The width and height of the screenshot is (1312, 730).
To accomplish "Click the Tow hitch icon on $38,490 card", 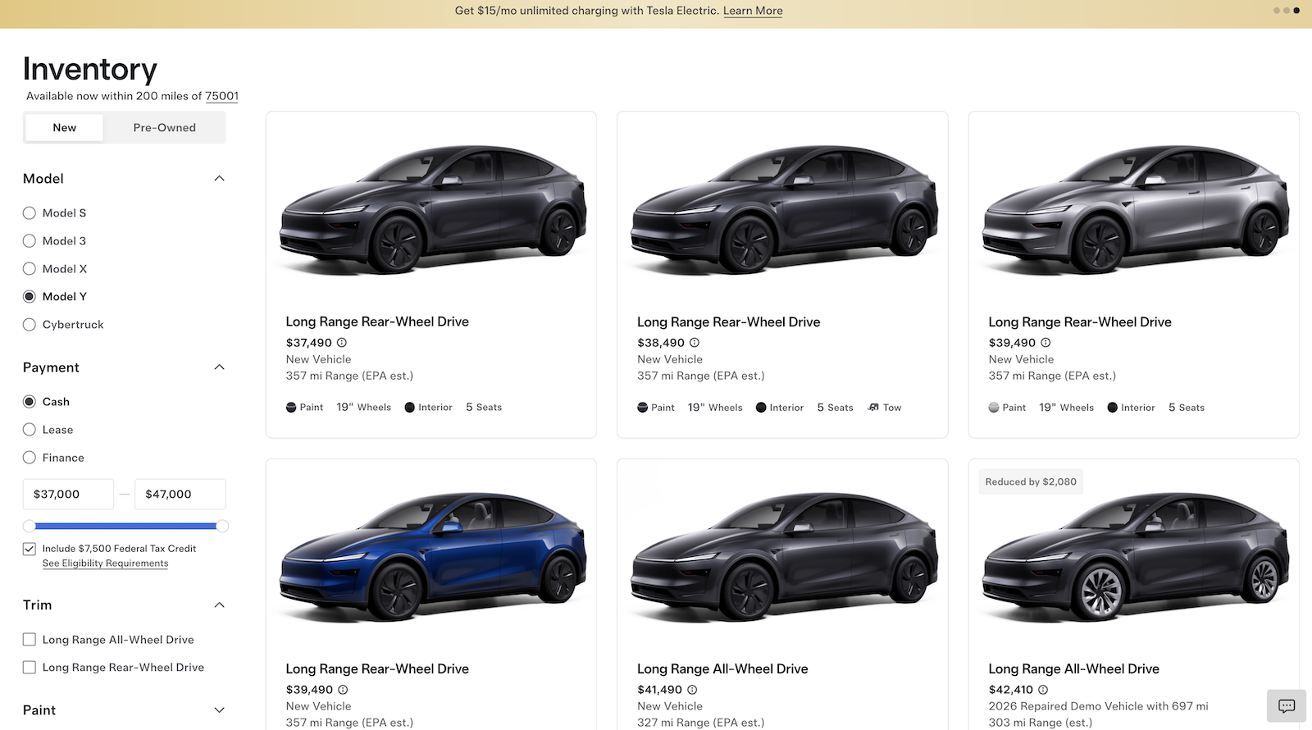I will 873,408.
